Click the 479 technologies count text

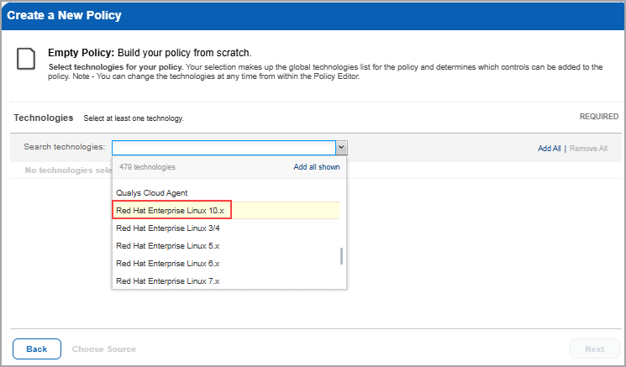(x=147, y=167)
